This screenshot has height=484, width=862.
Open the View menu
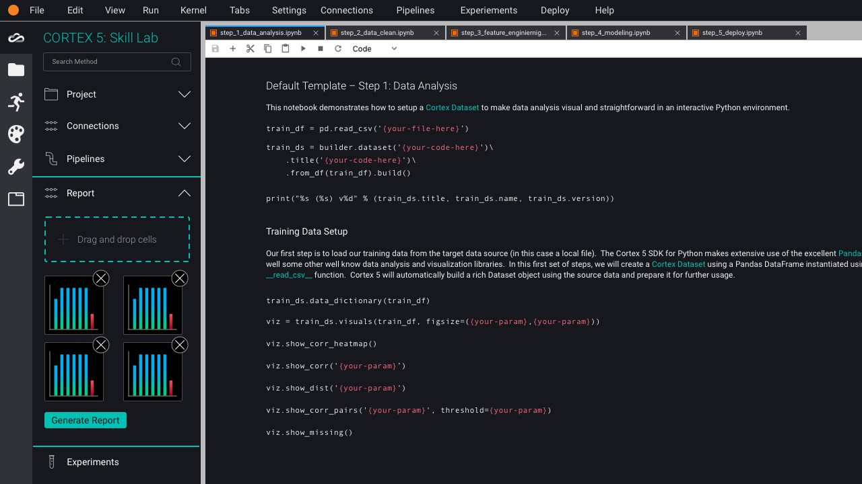(x=115, y=10)
